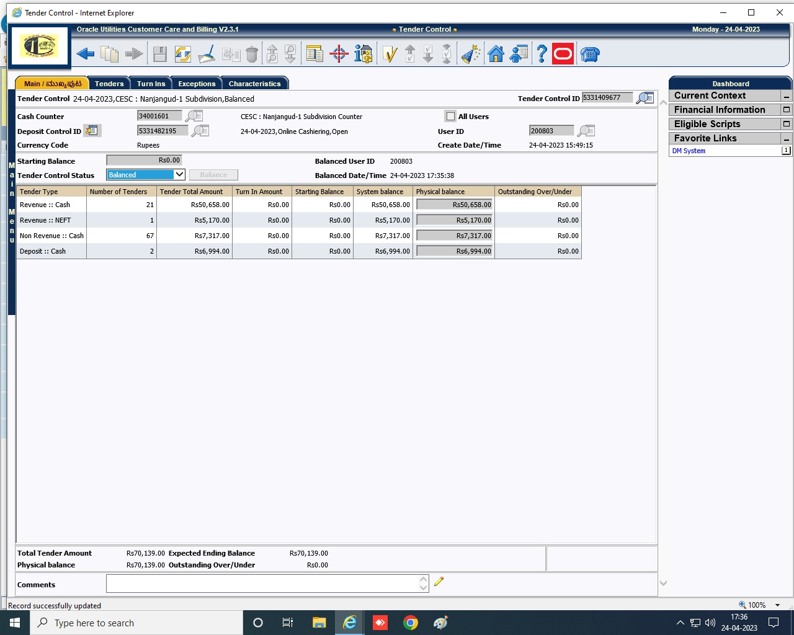Open Deposit Control context menu icon
Viewport: 794px width, 635px height.
92,131
